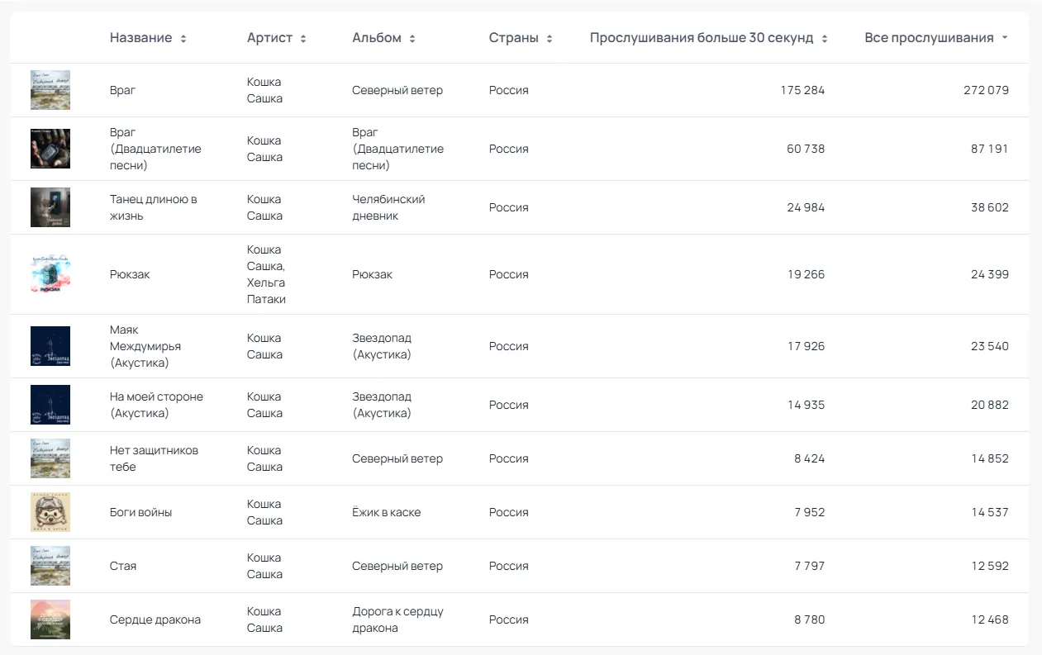This screenshot has height=655, width=1042.
Task: Select the Нет защитников тебе row title
Action: pyautogui.click(x=154, y=458)
